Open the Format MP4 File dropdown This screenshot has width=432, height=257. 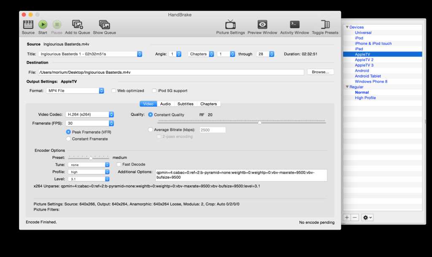coord(75,91)
